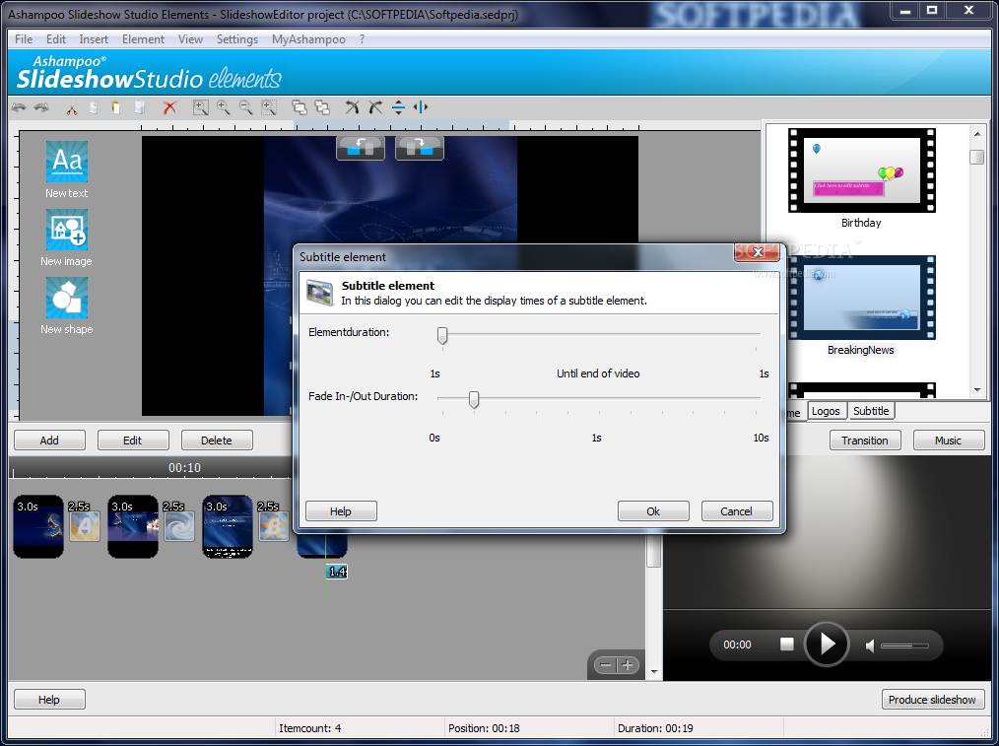Click the rotate left button above the preview
This screenshot has height=746, width=999.
(361, 149)
